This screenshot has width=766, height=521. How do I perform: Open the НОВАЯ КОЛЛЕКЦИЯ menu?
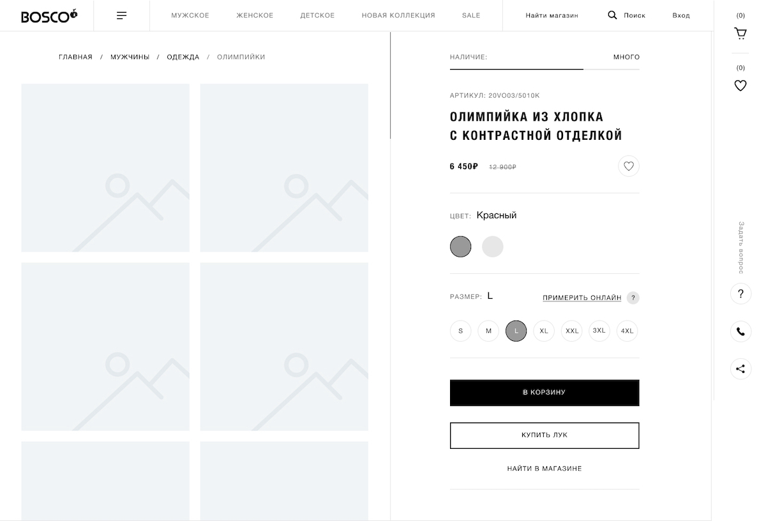pos(398,15)
